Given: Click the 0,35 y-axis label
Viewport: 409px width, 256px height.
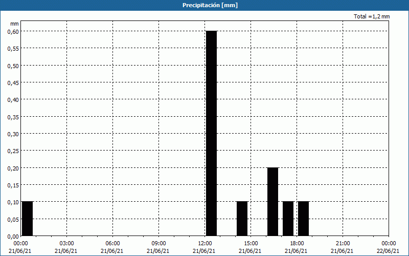Looking at the screenshot, I should (x=13, y=117).
